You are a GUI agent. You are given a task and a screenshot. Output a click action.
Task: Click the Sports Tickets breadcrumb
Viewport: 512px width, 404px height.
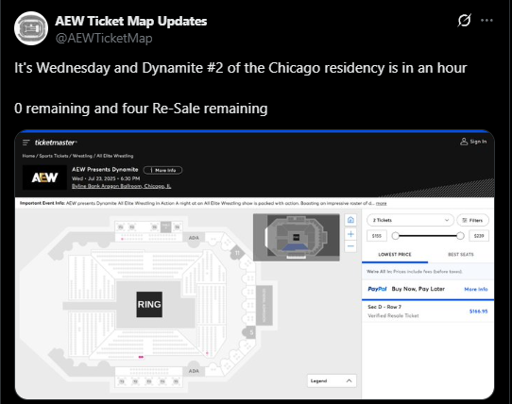54,156
